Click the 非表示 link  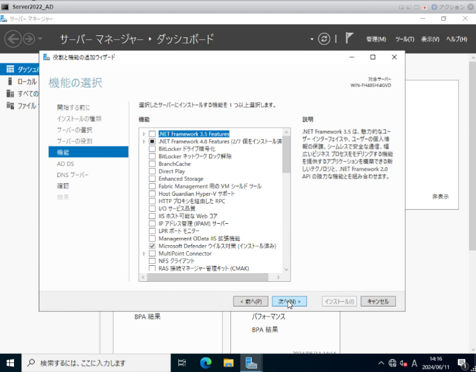pos(440,197)
